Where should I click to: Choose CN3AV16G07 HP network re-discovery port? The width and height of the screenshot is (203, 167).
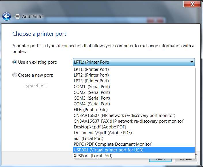[x=124, y=115]
